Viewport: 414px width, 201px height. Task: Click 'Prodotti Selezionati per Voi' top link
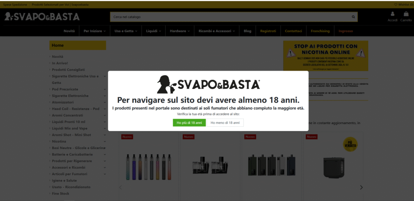click(60, 5)
